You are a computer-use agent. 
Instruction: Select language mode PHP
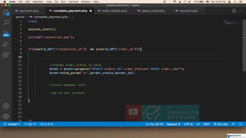click(206, 124)
